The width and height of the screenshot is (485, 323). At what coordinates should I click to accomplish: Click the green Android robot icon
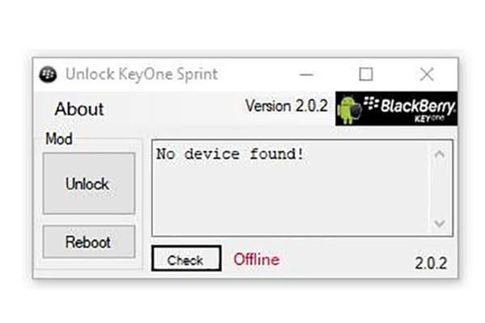pos(349,110)
